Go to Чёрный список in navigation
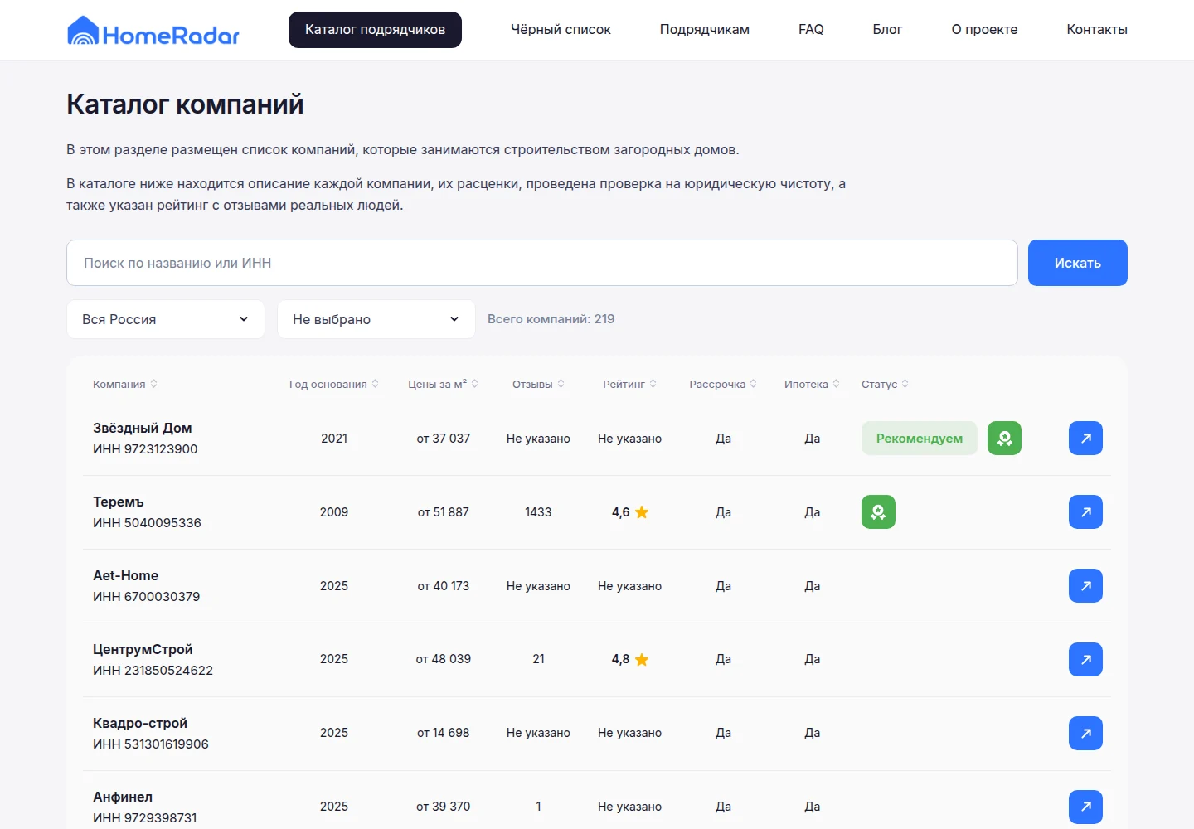1194x829 pixels. tap(561, 30)
